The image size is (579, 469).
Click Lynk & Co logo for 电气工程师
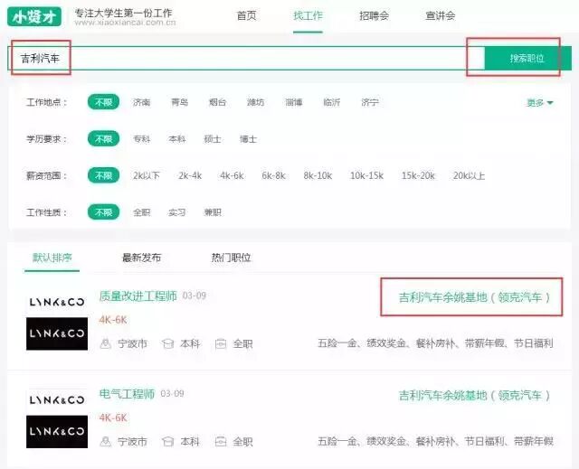(57, 418)
